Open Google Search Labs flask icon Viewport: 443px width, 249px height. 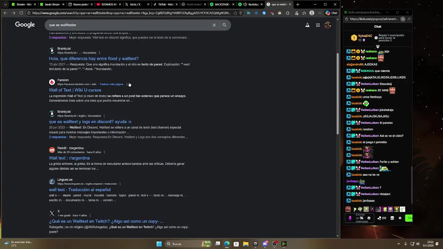coord(307,25)
